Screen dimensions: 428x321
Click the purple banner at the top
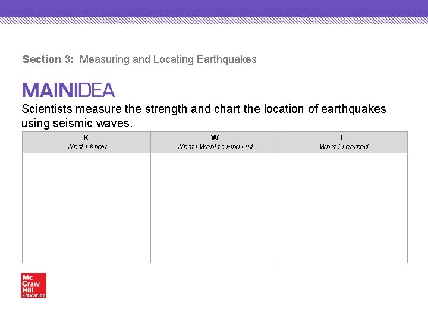214,8
